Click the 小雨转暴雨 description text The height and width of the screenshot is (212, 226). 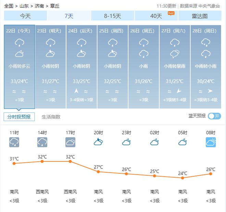[x=175, y=66]
